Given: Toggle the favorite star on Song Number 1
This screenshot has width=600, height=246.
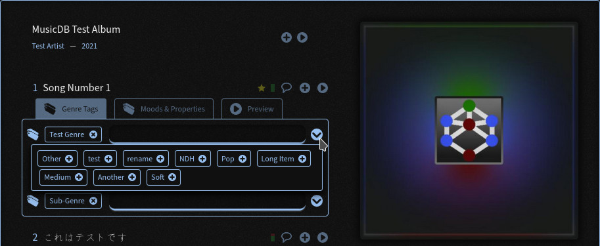Looking at the screenshot, I should [262, 89].
